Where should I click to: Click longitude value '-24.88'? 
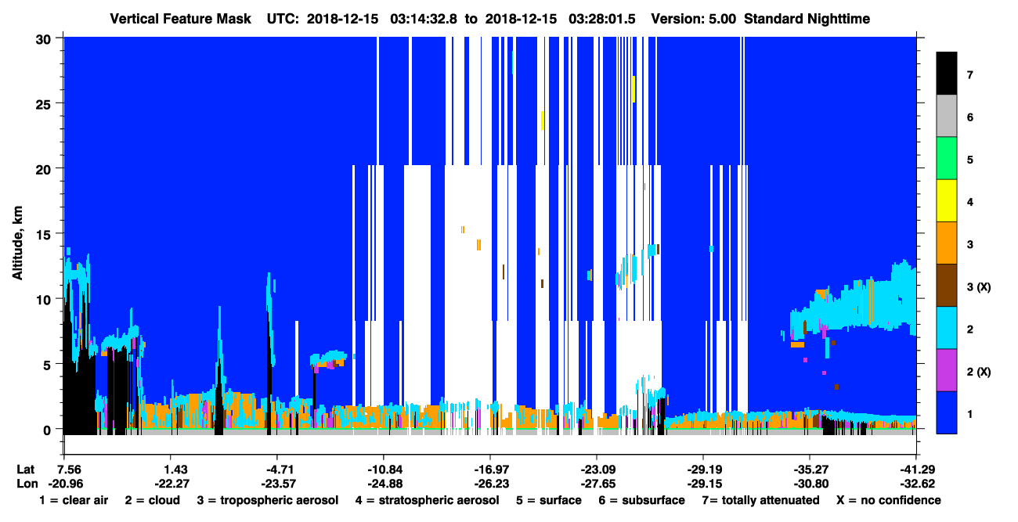(384, 484)
